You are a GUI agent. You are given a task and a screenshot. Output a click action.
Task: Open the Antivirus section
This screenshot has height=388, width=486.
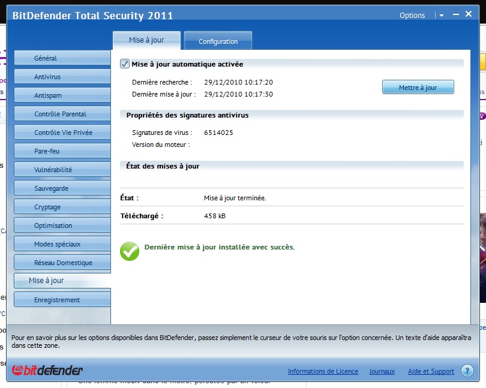coord(62,77)
